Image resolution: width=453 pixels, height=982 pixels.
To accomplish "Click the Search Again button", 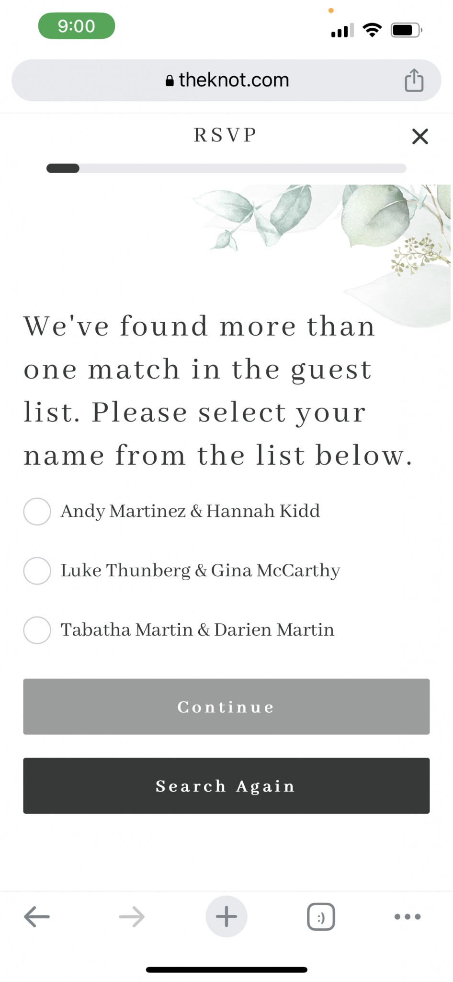I will 226,785.
